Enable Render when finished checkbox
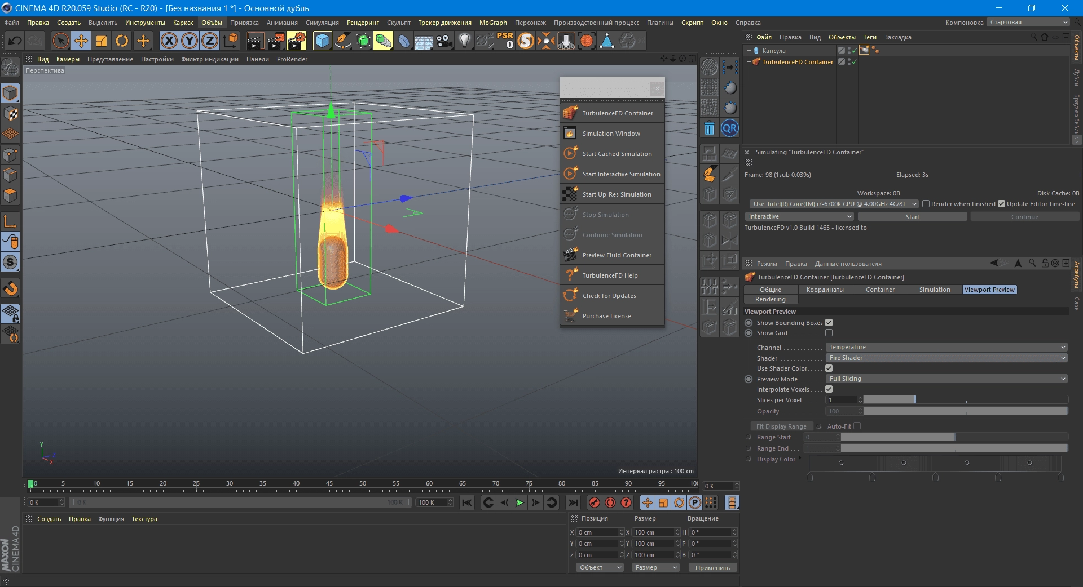This screenshot has width=1083, height=587. [x=926, y=204]
